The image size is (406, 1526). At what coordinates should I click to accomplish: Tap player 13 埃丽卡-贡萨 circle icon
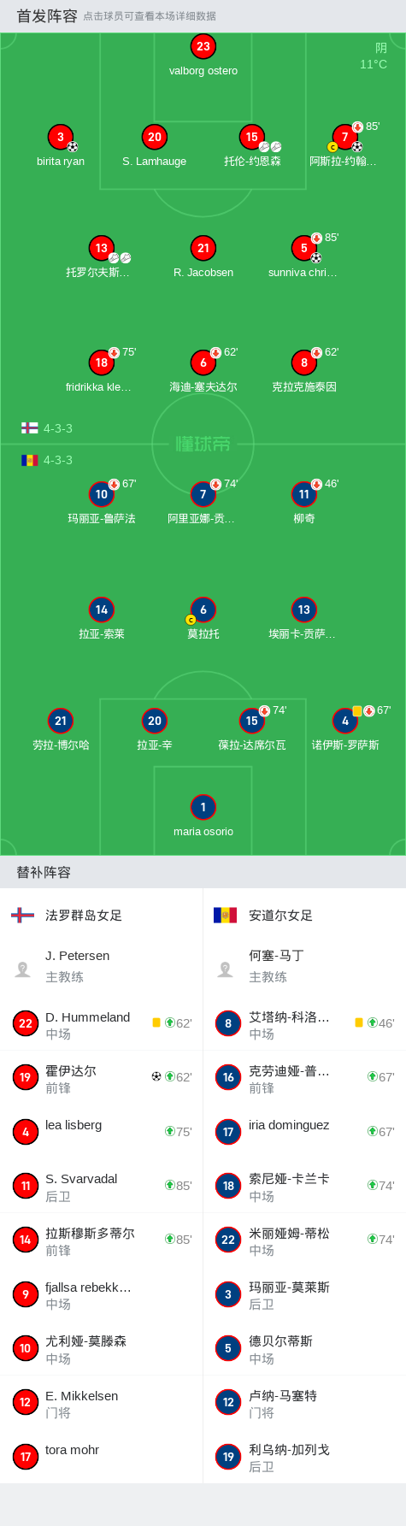304,610
